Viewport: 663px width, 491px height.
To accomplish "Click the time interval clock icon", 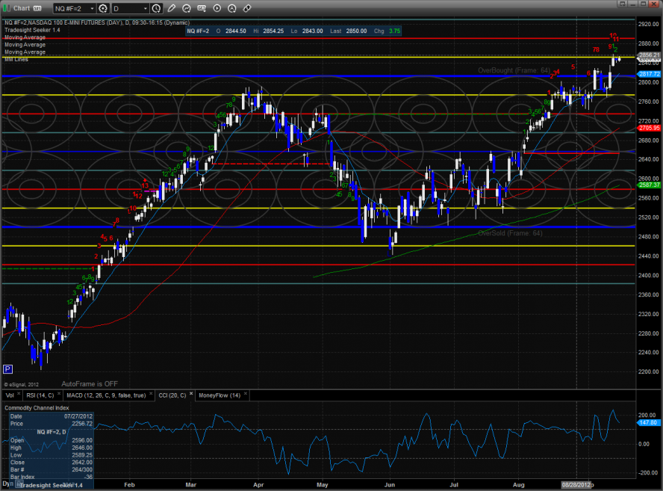I will point(155,8).
